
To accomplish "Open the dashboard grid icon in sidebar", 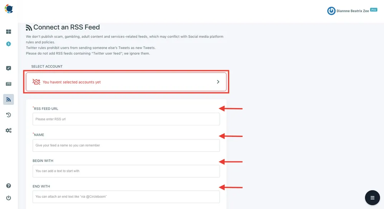I will (x=8, y=31).
